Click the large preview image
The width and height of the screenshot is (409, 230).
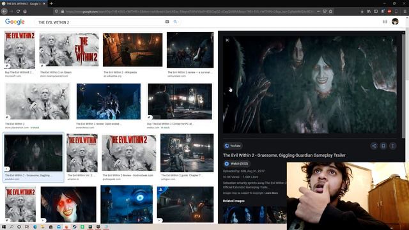click(310, 84)
